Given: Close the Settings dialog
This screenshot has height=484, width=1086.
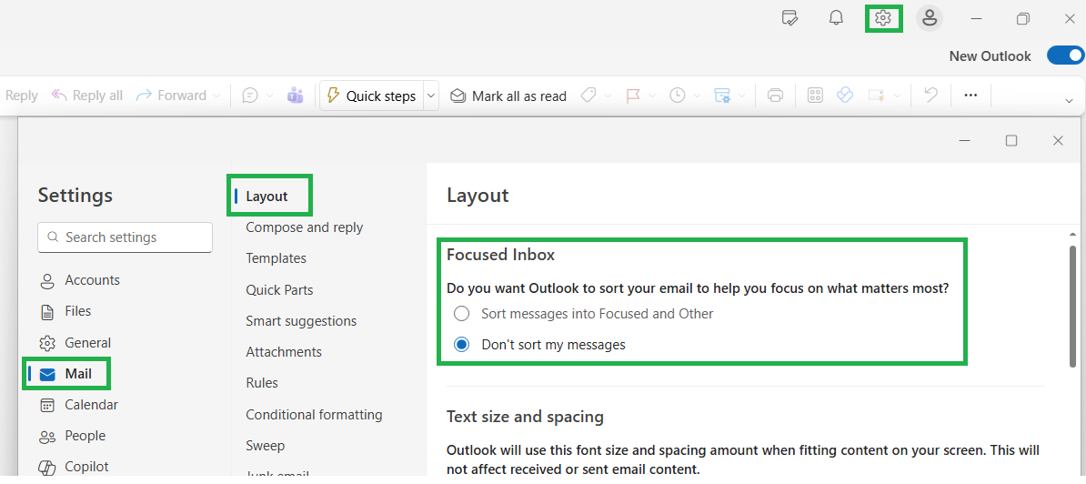Looking at the screenshot, I should tap(1058, 141).
